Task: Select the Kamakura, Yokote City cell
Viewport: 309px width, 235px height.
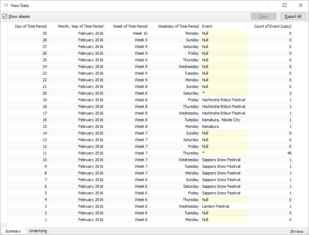Action: click(x=221, y=120)
